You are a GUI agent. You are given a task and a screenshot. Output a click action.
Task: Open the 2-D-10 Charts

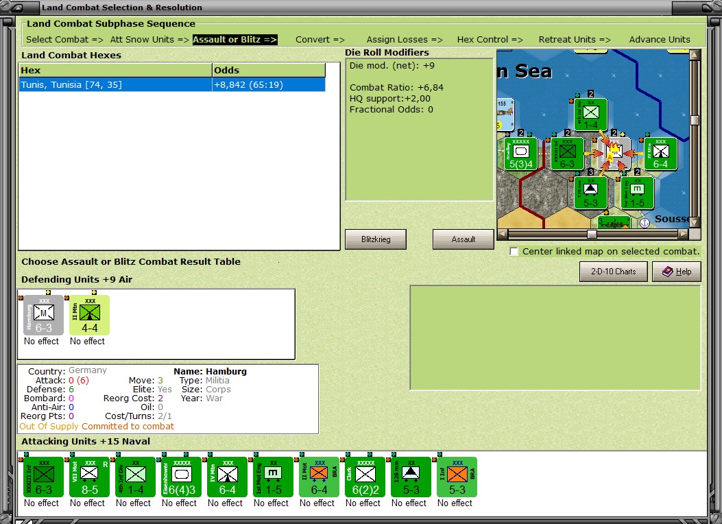point(612,272)
